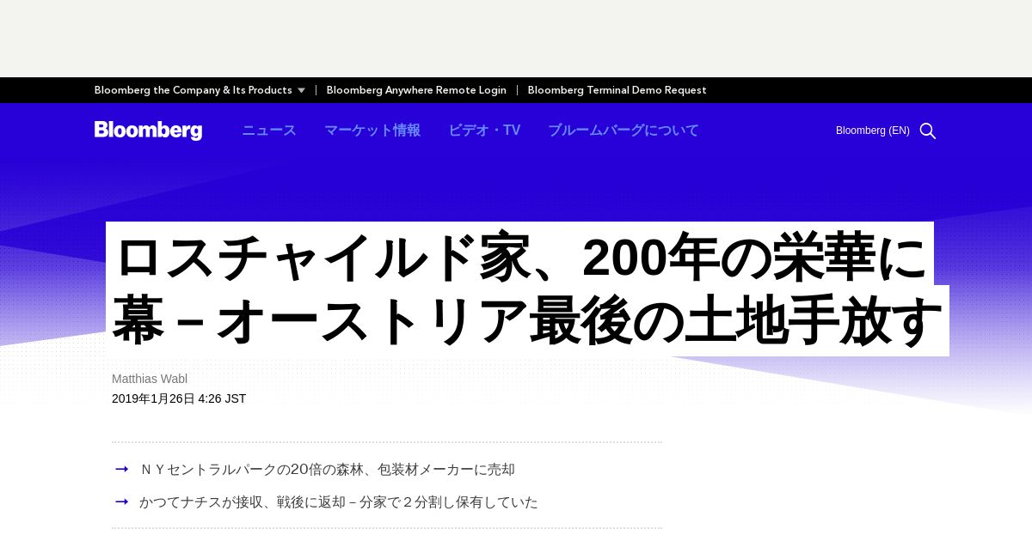Open the search magnifier icon
The width and height of the screenshot is (1032, 541).
pyautogui.click(x=928, y=131)
